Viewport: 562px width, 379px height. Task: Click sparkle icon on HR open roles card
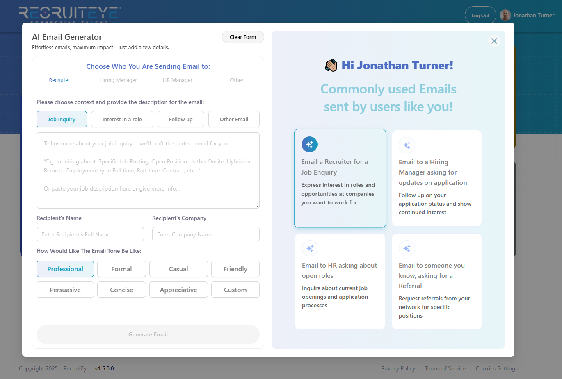click(x=310, y=248)
